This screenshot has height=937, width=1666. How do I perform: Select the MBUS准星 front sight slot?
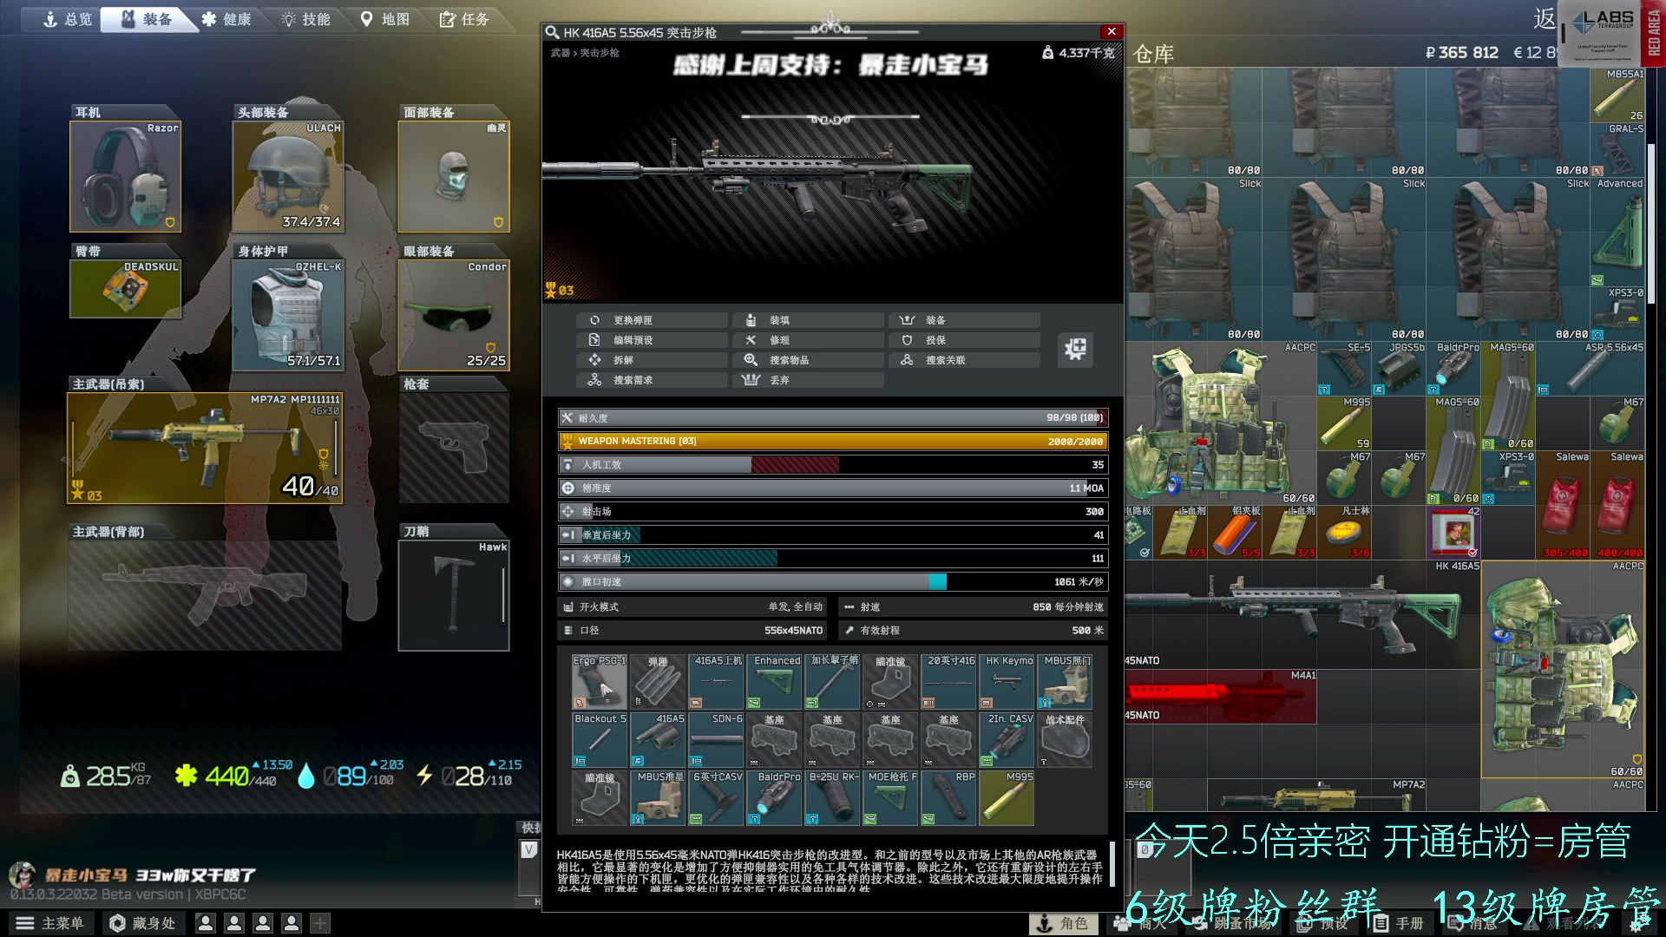pos(658,798)
